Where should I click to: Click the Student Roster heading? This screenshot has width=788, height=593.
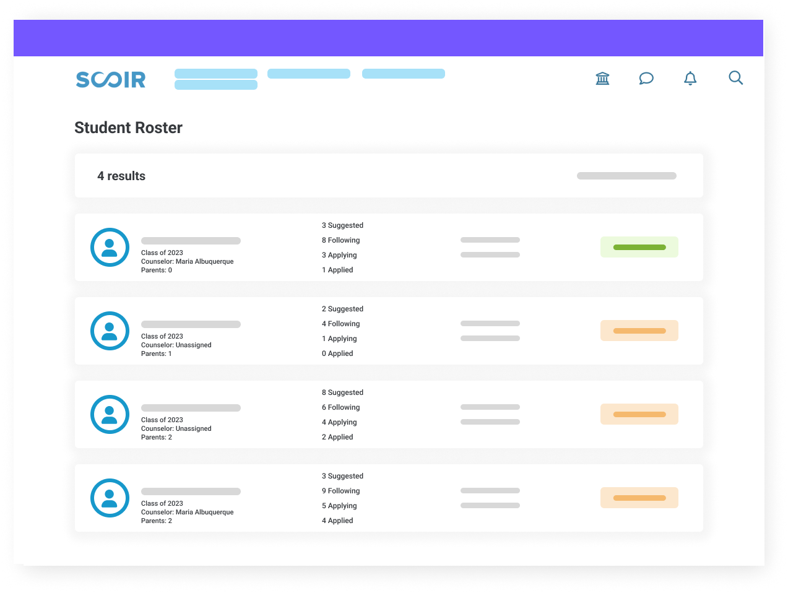pyautogui.click(x=128, y=128)
